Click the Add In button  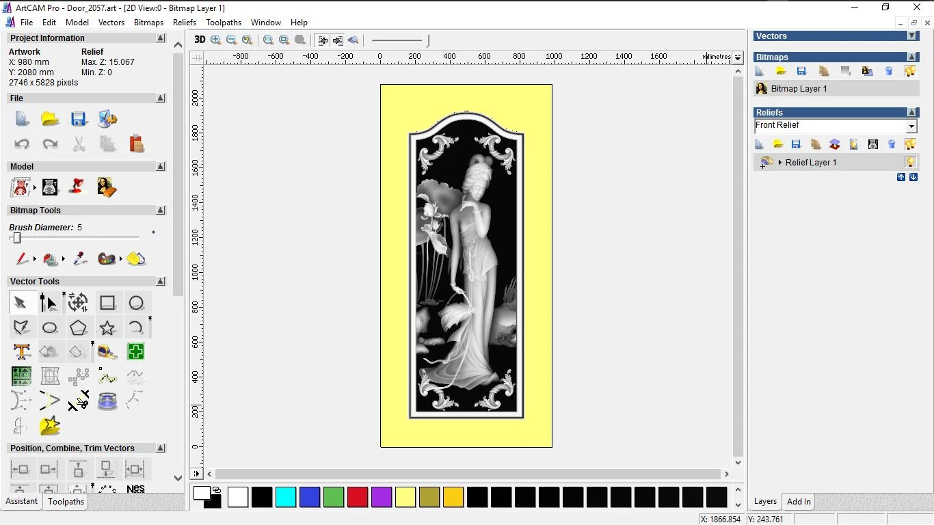[x=798, y=501]
